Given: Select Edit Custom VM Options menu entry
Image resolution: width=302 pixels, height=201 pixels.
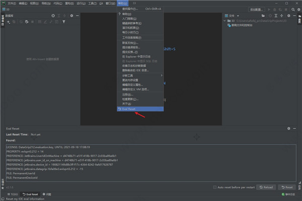Looking at the screenshot, I should (140, 89).
